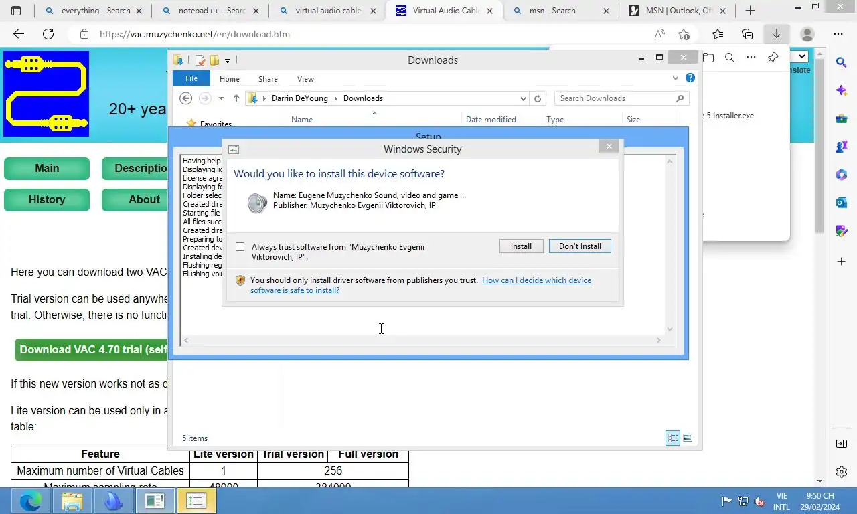Screen dimensions: 857x514
Task: Open Copilot sparkle icon in sidebar
Action: tap(842, 90)
